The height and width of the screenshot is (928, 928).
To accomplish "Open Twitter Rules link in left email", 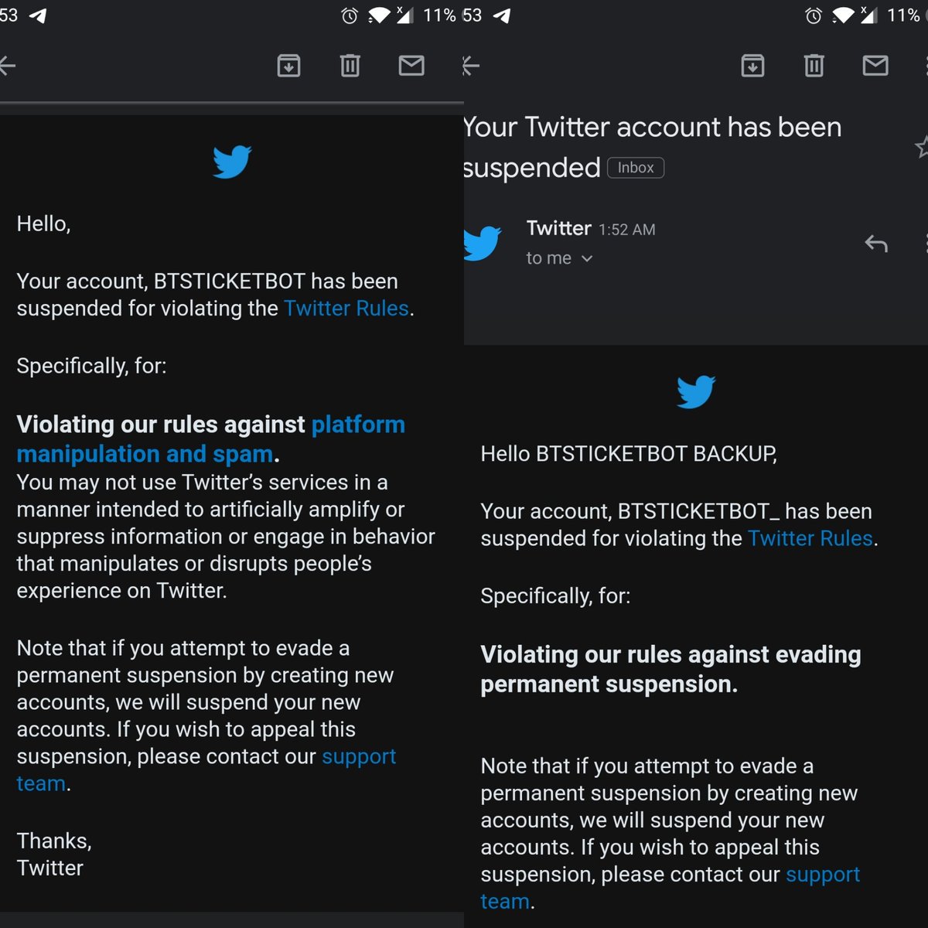I will (x=346, y=308).
